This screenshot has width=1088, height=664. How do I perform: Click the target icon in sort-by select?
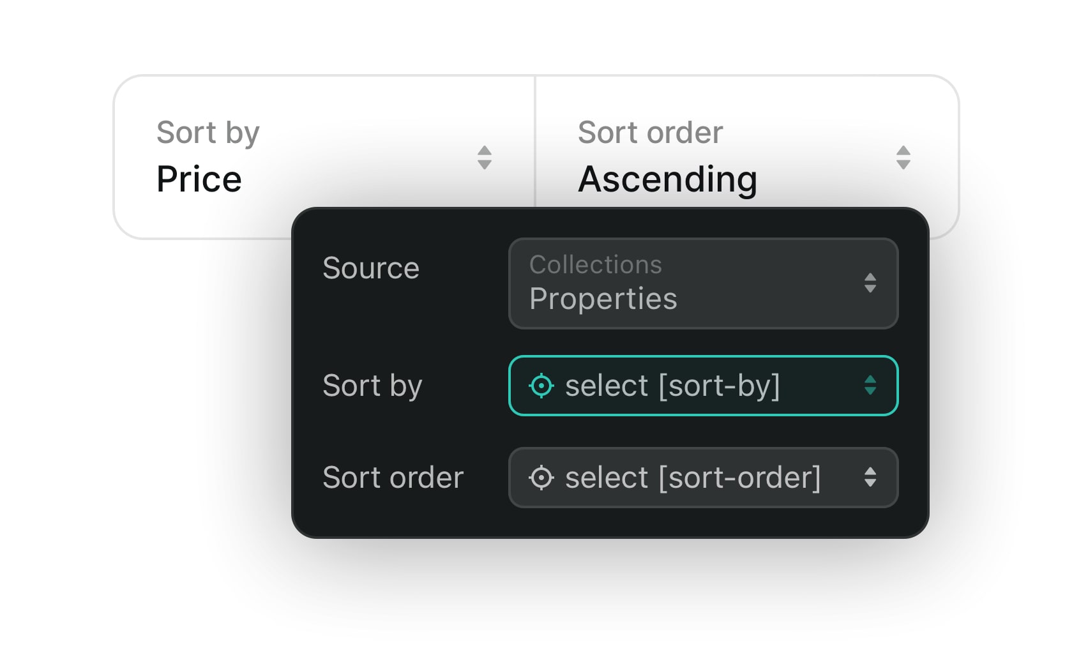pos(541,386)
